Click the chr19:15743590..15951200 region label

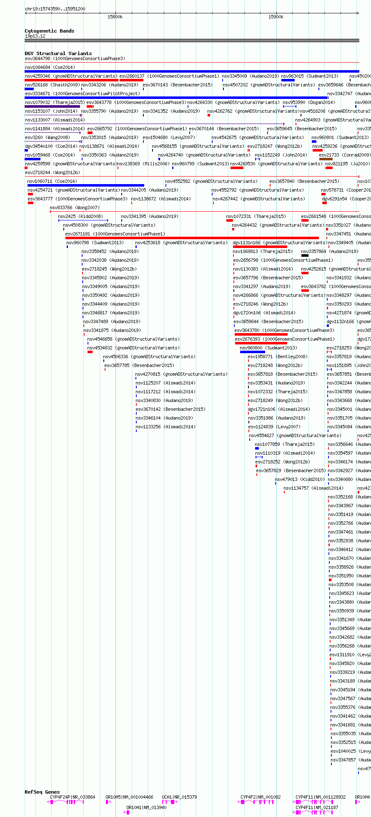[x=55, y=9]
